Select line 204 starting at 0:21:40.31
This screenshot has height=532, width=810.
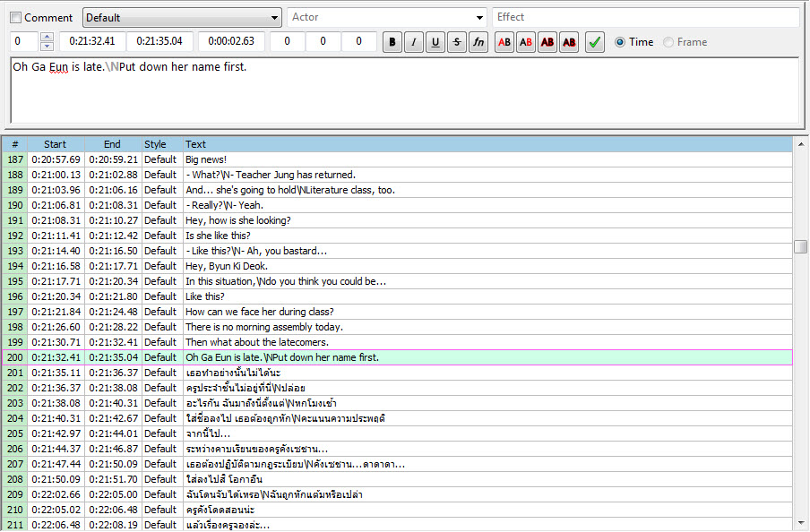(x=397, y=418)
